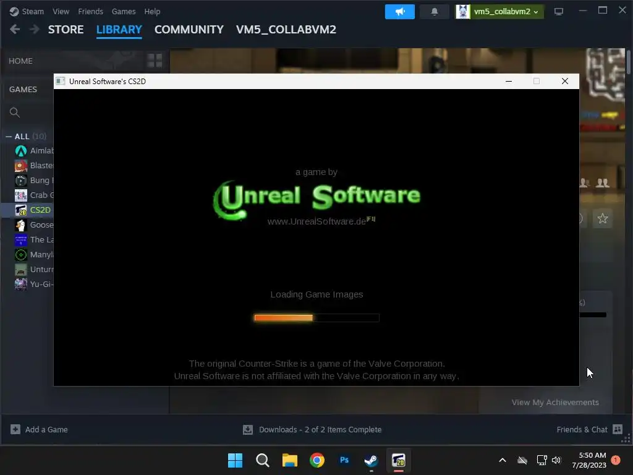Screen dimensions: 633x475
Task: Switch to the LIBRARY tab
Action: pos(119,30)
